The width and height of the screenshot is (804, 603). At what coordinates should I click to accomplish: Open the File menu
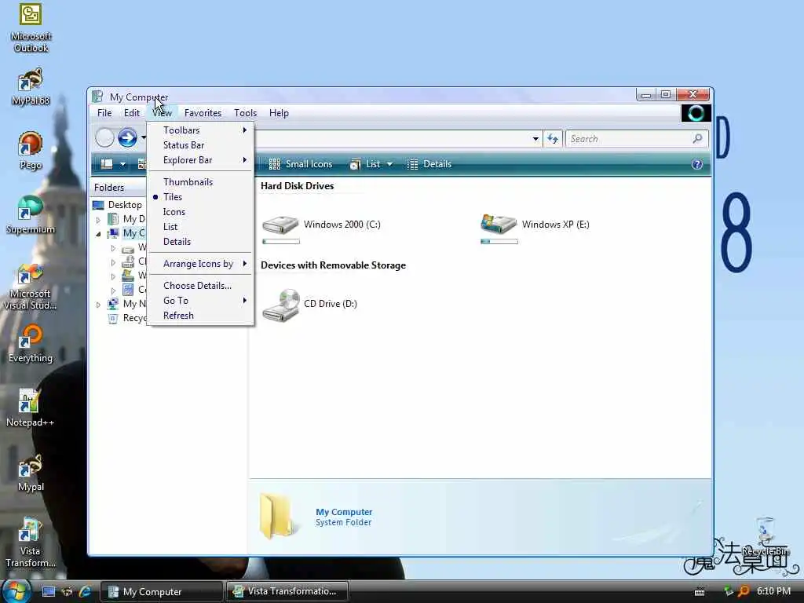click(104, 113)
